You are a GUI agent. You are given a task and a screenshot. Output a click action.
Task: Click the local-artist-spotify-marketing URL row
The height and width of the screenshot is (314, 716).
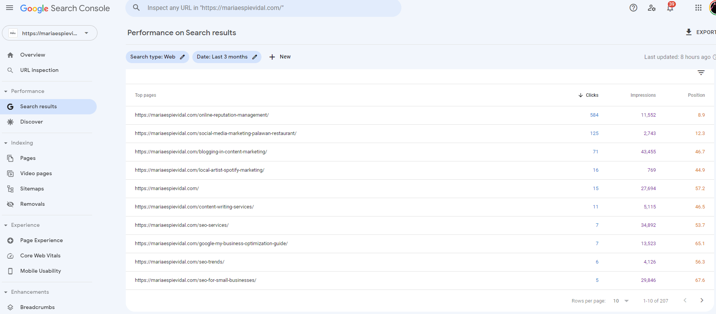[420, 170]
